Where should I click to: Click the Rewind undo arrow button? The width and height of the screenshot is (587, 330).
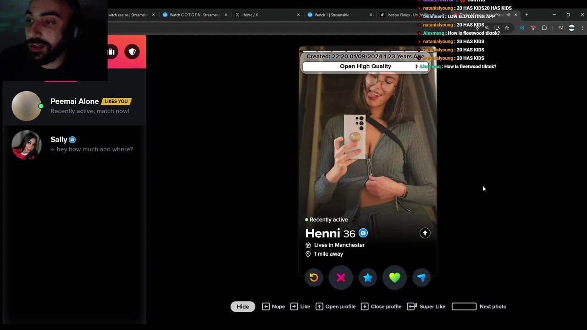click(314, 277)
